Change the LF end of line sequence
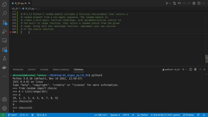The image size is (208, 117). click(133, 115)
